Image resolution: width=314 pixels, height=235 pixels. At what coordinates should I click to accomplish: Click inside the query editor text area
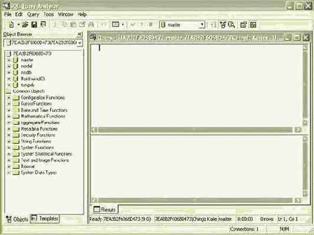pos(196,86)
